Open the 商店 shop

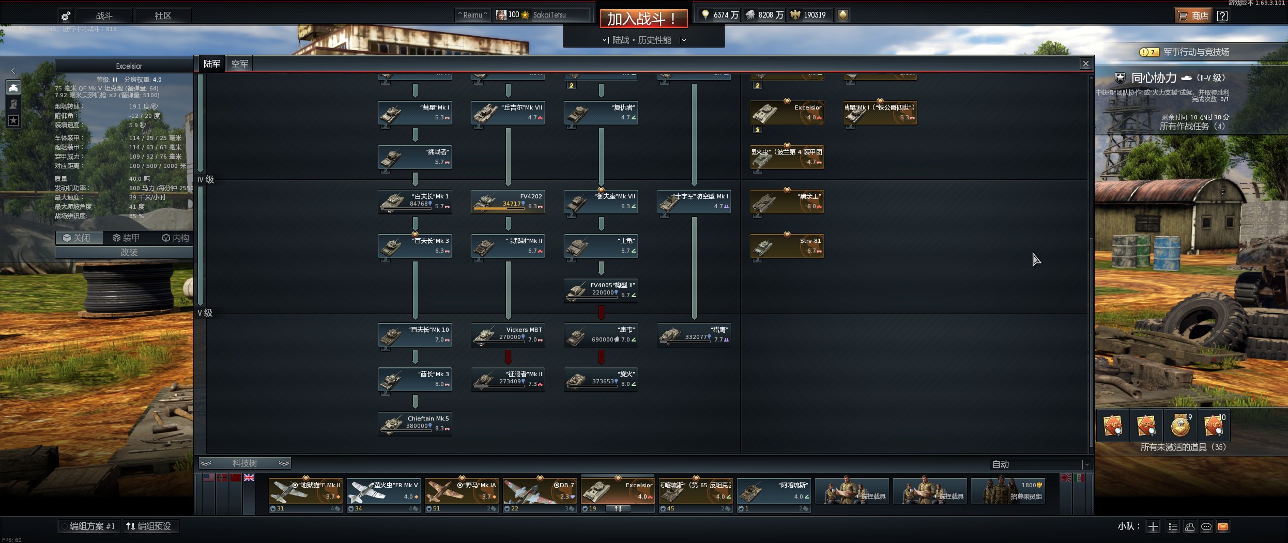pyautogui.click(x=1192, y=15)
